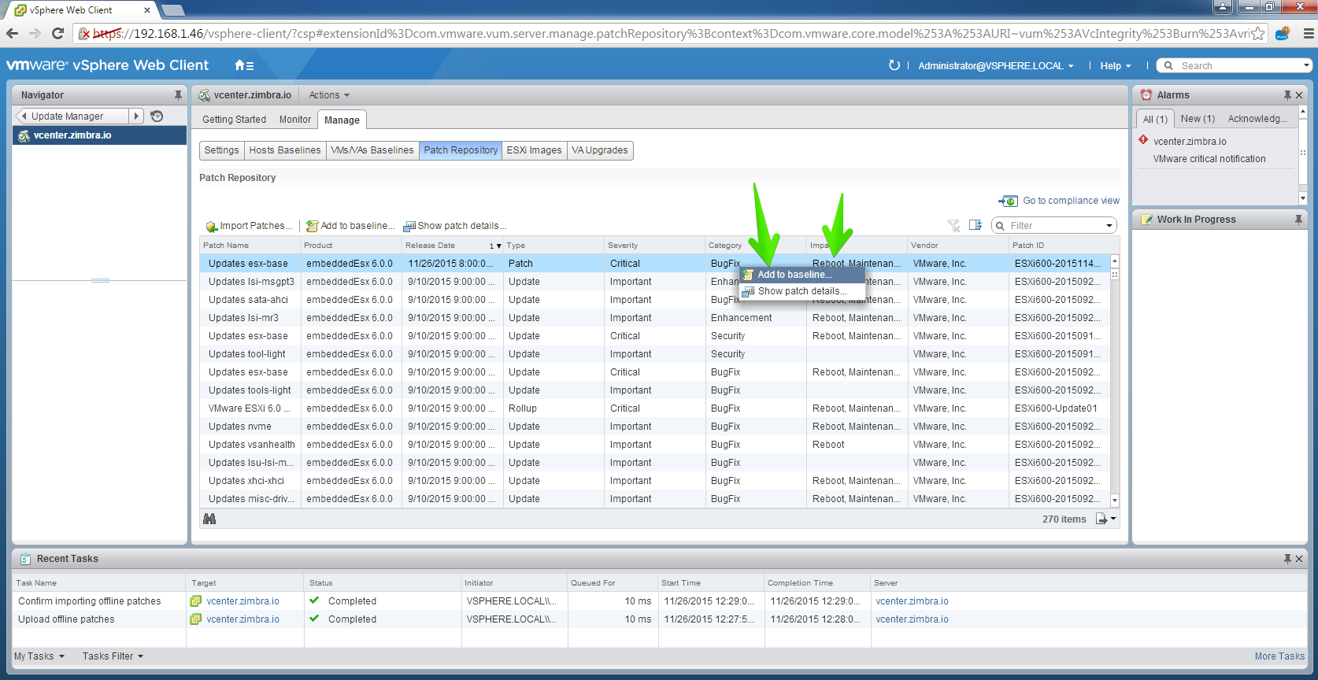Show Acknowledged alarms tab
This screenshot has width=1318, height=680.
click(x=1257, y=119)
